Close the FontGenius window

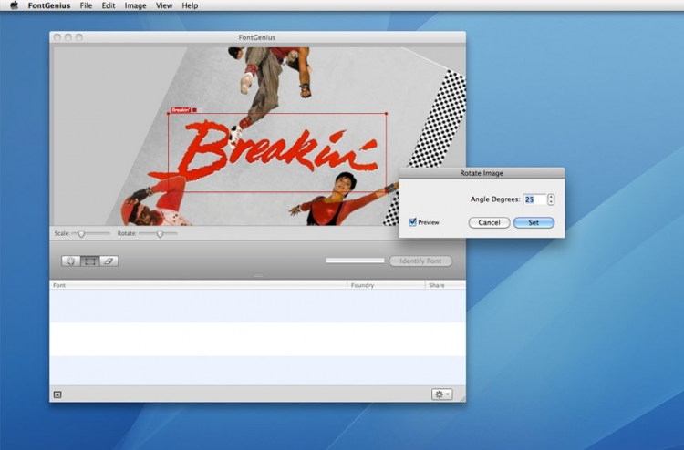(x=57, y=37)
